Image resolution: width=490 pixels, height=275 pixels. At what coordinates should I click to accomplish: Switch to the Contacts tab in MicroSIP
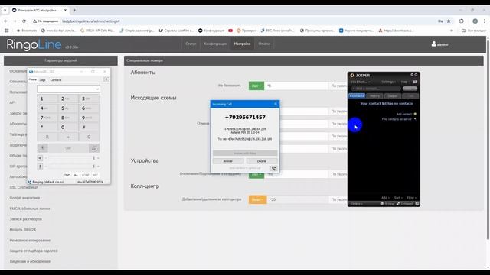(x=56, y=79)
